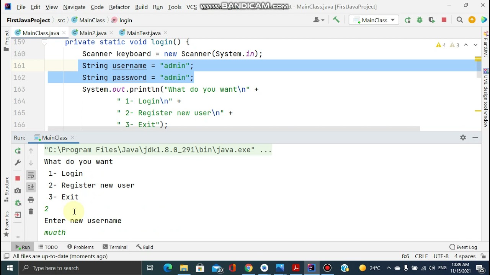Image resolution: width=490 pixels, height=275 pixels.
Task: Open the Problems tool window
Action: (x=80, y=247)
